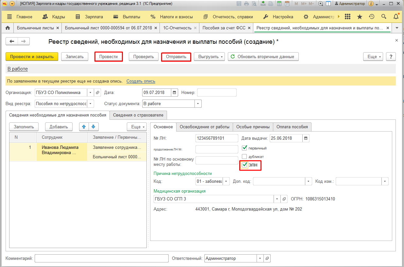Enable the дубликат checkbox
Screen dimensions: 404x267
coord(244,156)
